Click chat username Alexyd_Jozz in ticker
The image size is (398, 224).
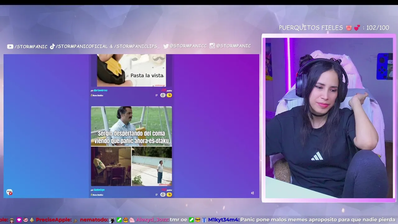pyautogui.click(x=152, y=220)
